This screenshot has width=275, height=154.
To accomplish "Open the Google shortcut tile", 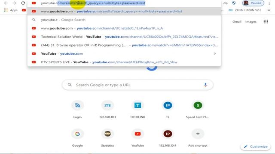I will coord(77,138).
